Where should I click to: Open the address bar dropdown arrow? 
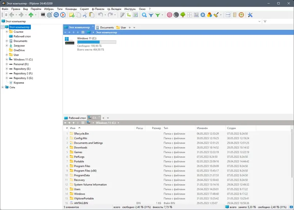(259, 21)
